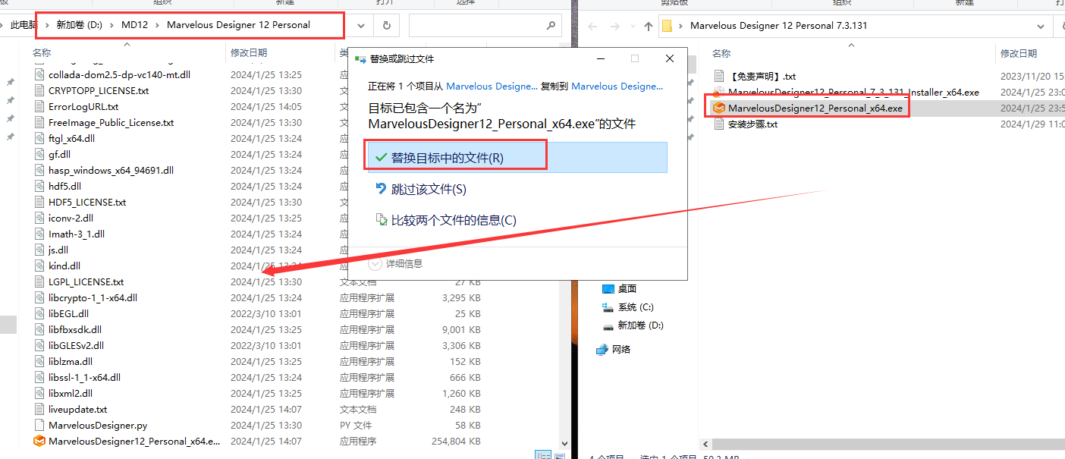Click orange icon of MarvelousDesigner12_Personal_x64.exe in right window
This screenshot has width=1065, height=459.
click(719, 108)
